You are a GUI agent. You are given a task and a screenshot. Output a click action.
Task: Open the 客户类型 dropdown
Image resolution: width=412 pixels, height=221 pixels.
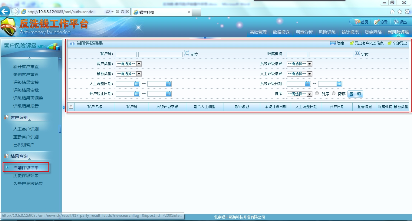pos(129,64)
